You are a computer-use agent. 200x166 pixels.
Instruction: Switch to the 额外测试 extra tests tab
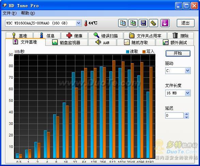pyautogui.click(x=175, y=42)
